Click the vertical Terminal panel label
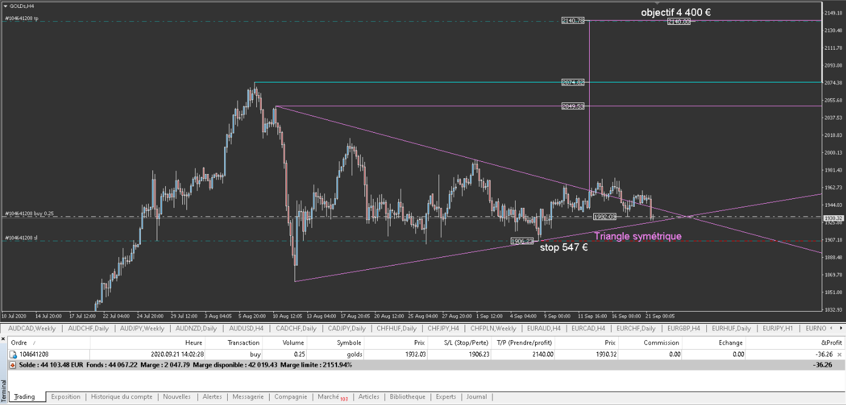The height and width of the screenshot is (405, 846). pyautogui.click(x=3, y=390)
